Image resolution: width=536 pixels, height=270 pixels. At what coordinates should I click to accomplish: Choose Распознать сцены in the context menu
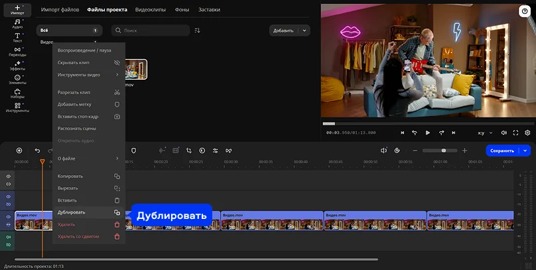coord(89,129)
